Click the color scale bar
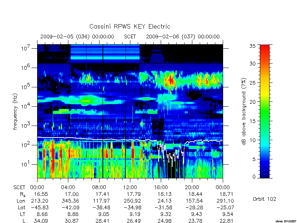The image size is (297, 223). 265,111
